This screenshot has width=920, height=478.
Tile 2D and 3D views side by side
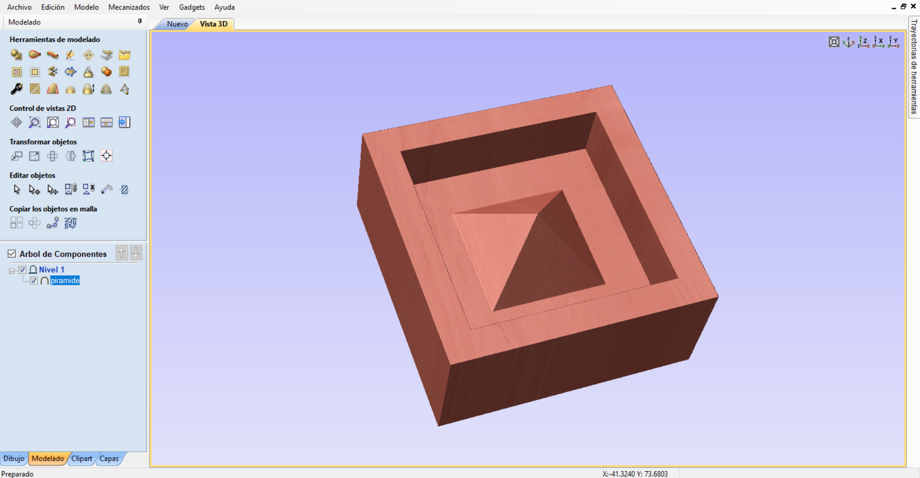[x=89, y=123]
